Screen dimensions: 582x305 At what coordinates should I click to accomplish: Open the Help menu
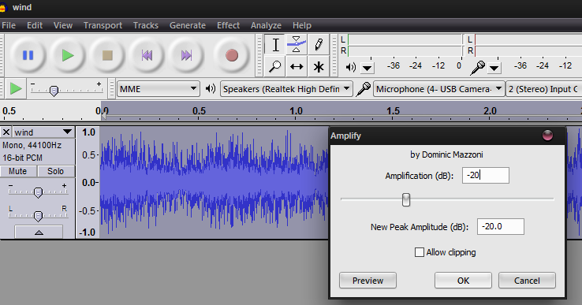[302, 25]
